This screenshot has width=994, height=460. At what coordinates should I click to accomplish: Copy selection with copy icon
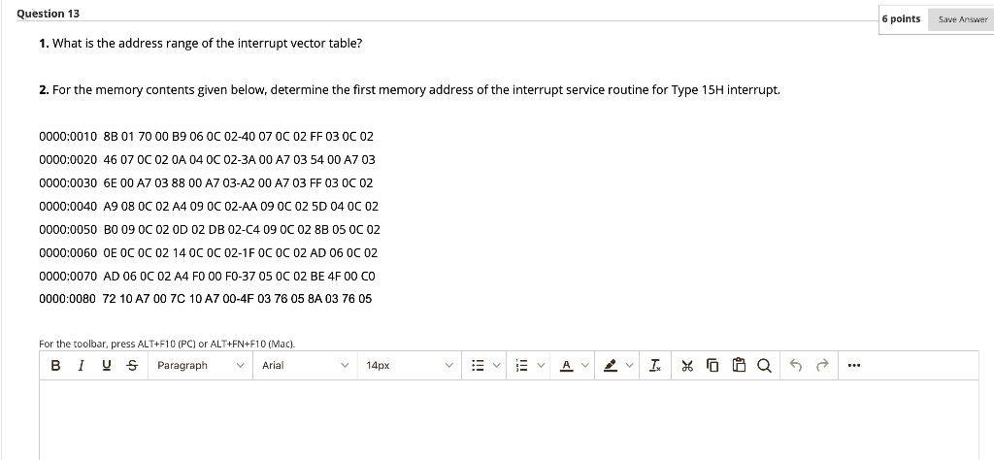[x=712, y=366]
